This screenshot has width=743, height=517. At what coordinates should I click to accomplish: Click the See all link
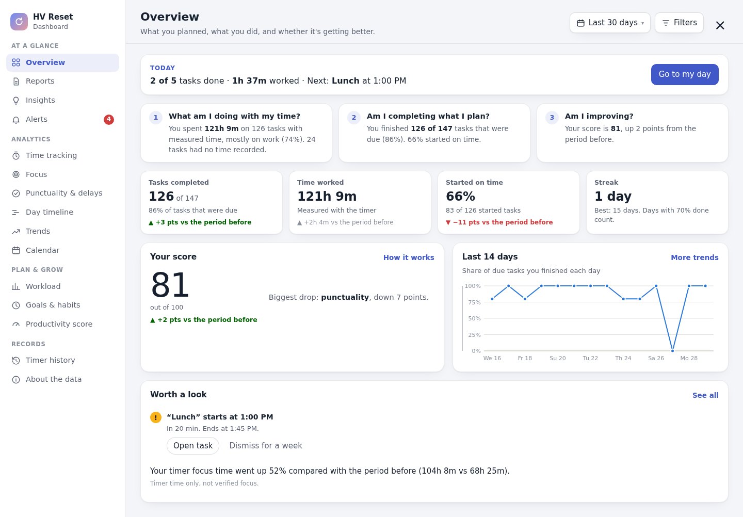point(705,395)
